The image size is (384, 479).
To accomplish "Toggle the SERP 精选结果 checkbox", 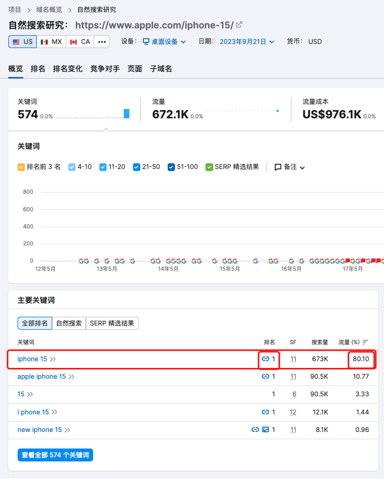I will pyautogui.click(x=209, y=167).
